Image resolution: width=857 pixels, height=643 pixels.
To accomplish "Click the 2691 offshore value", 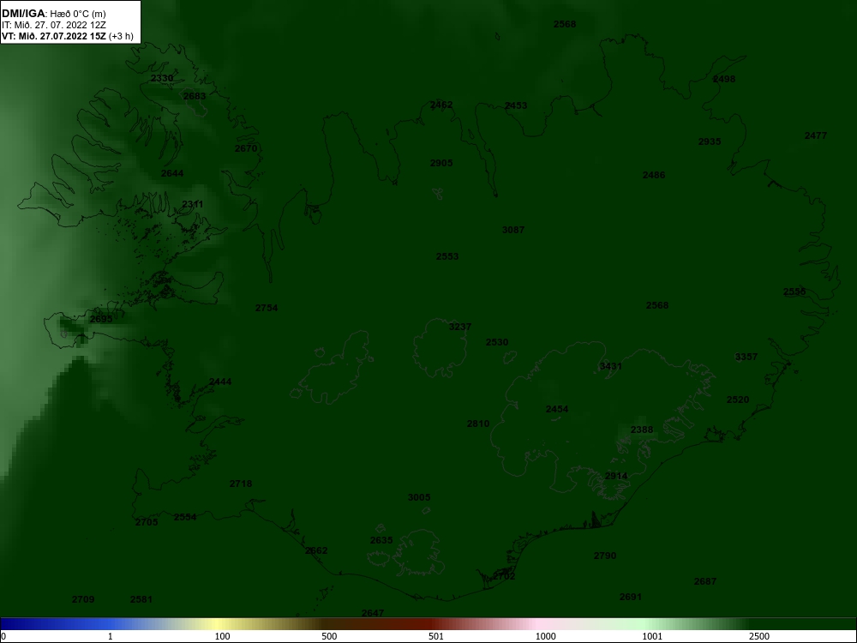I will 631,597.
